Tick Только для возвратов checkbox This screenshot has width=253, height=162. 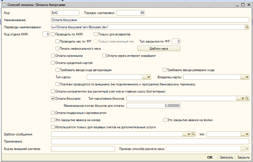(96, 34)
